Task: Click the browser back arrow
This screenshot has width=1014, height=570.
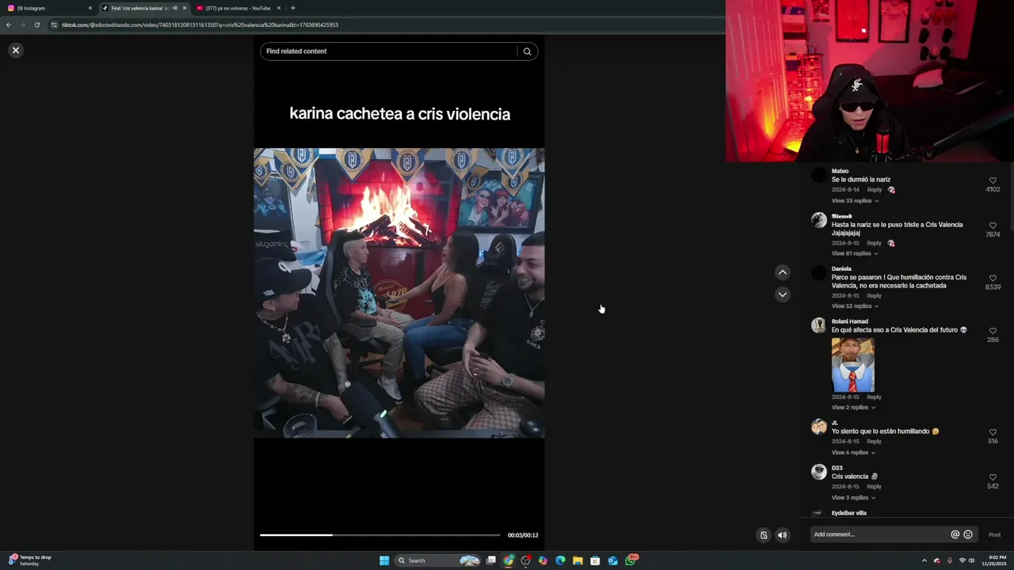Action: click(9, 25)
